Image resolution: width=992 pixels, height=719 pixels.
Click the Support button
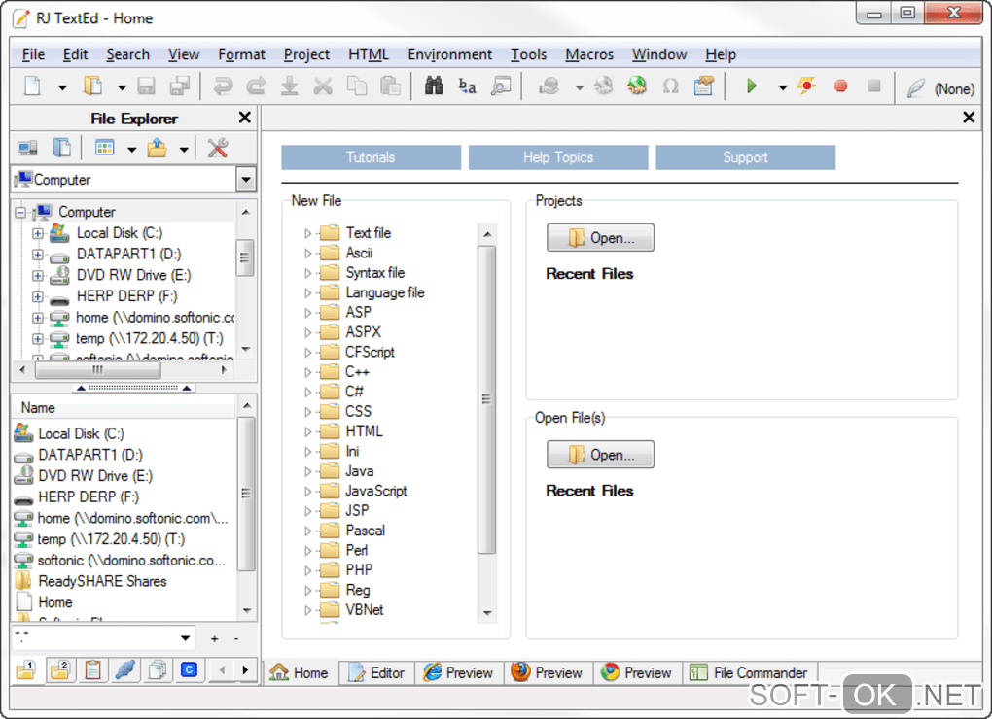[x=745, y=157]
